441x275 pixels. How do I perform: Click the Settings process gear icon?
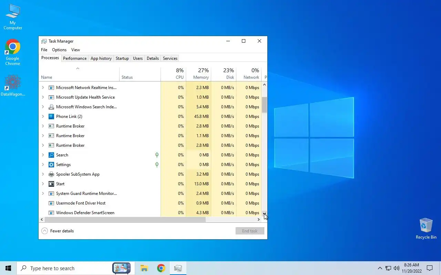point(51,165)
